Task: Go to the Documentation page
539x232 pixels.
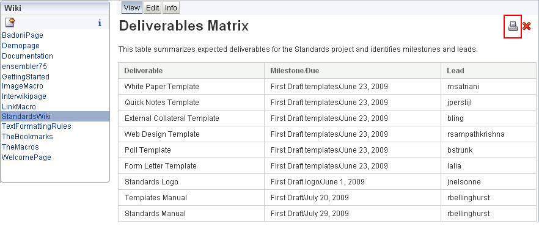Action: (28, 56)
